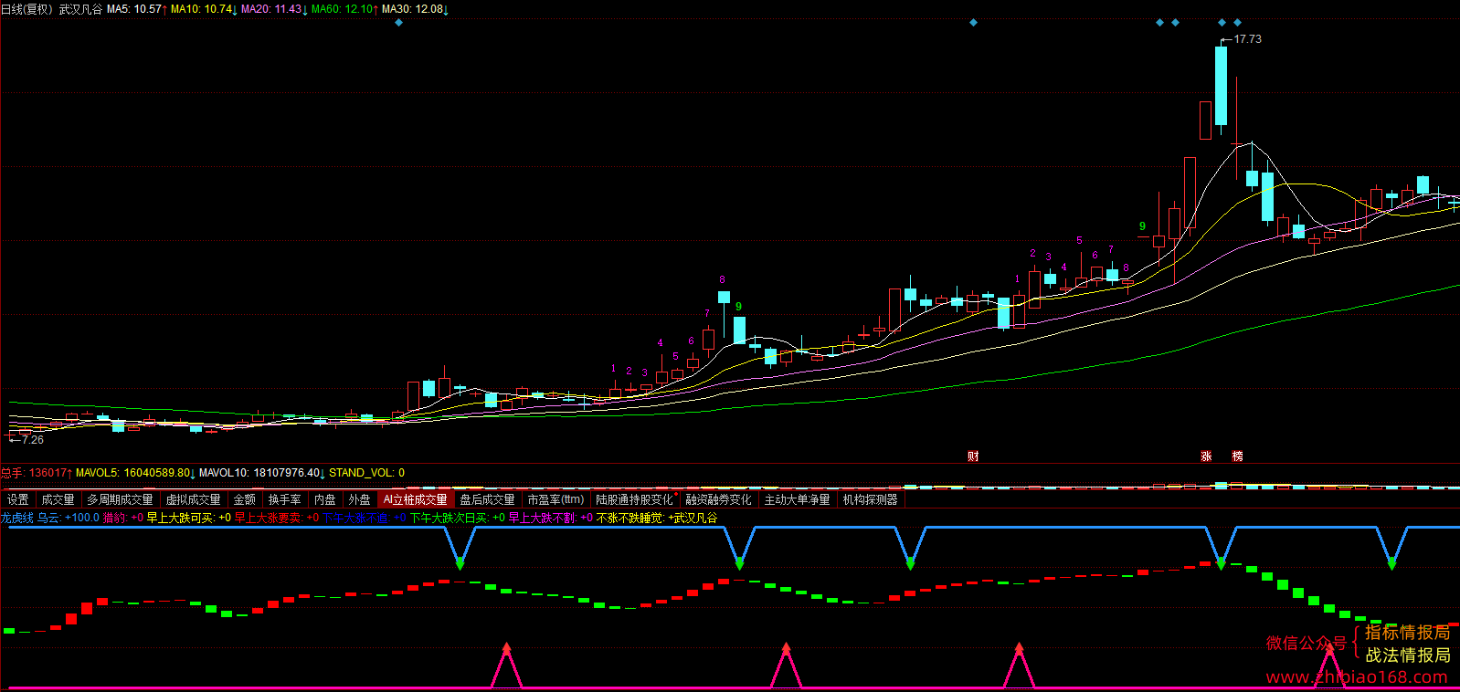Click the 榜 ranking marker icon

click(x=1237, y=456)
